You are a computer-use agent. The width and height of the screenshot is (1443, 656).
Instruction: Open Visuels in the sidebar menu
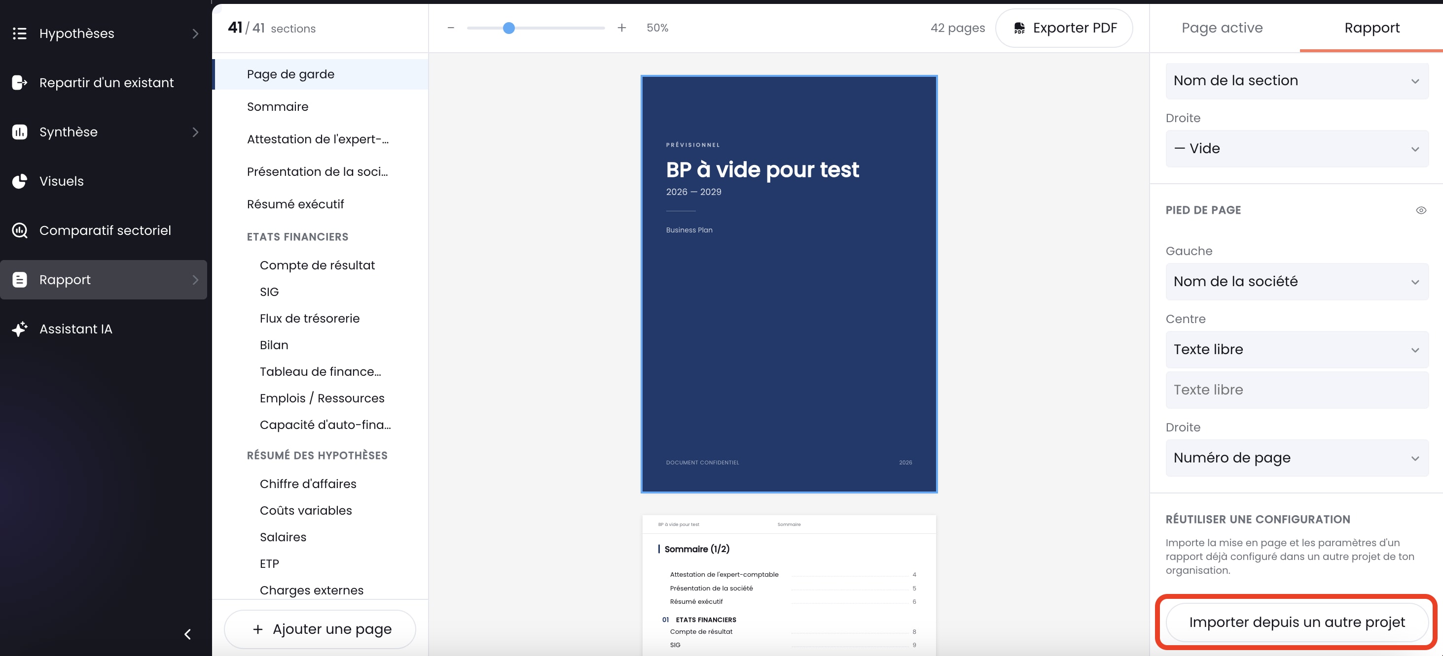pos(104,181)
